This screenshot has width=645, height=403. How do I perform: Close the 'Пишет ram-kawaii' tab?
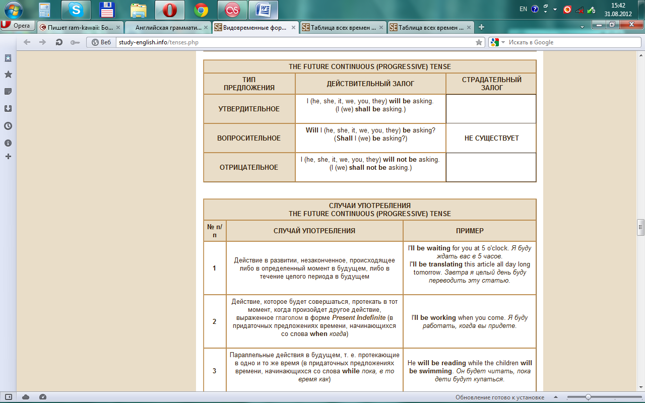tap(118, 28)
